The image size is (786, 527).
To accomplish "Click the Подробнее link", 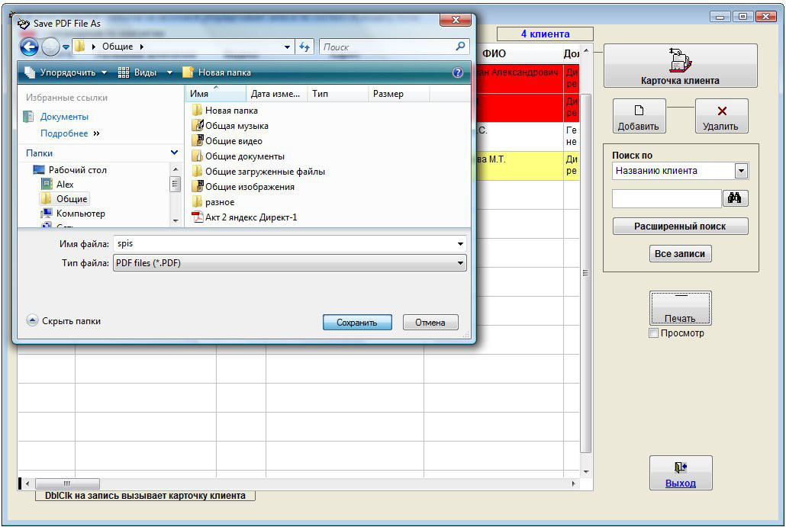I will (64, 133).
